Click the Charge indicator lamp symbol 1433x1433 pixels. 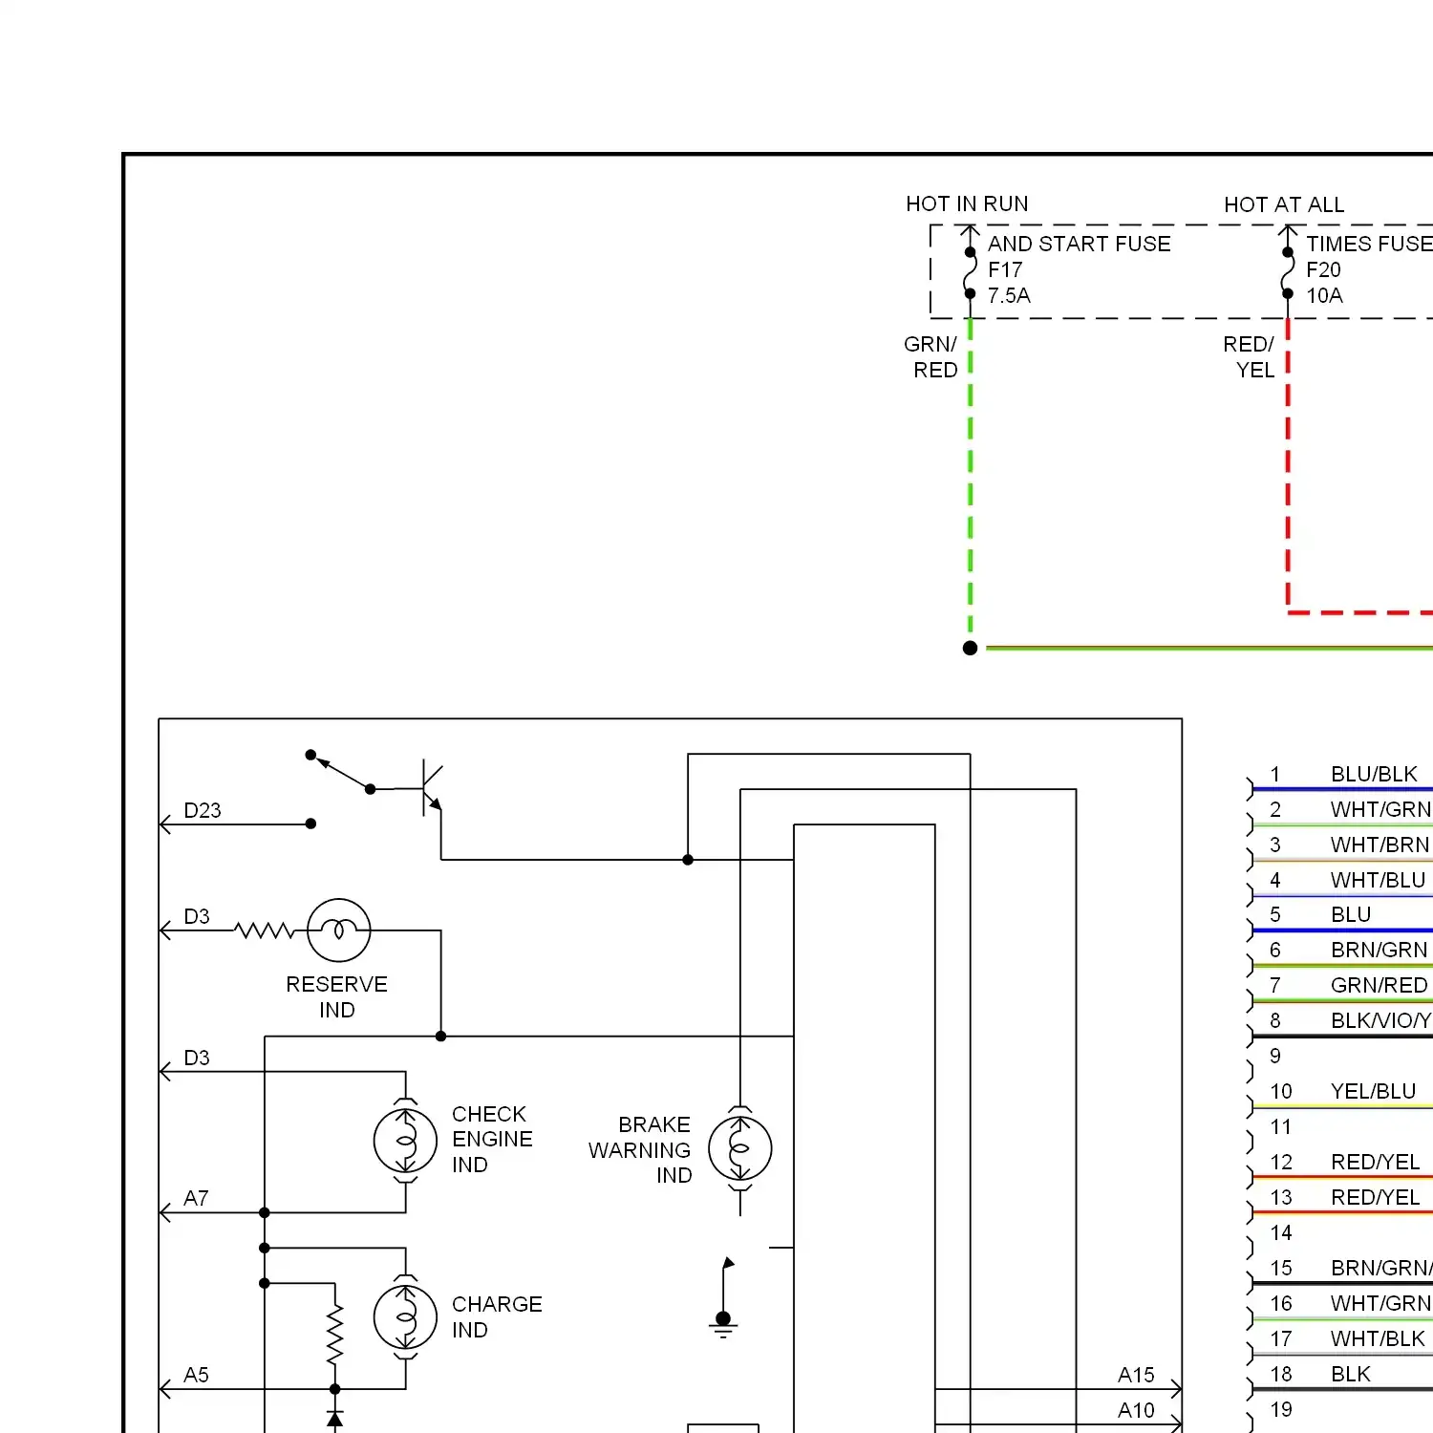pyautogui.click(x=406, y=1317)
